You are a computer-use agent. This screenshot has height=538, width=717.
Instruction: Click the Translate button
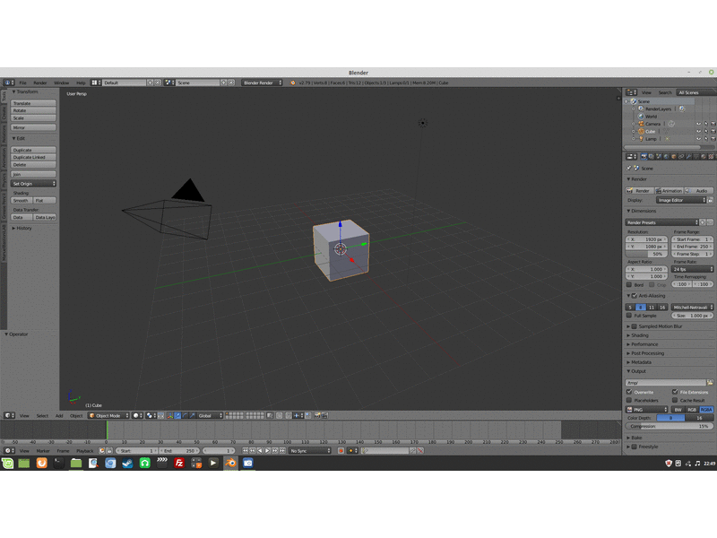coord(33,103)
